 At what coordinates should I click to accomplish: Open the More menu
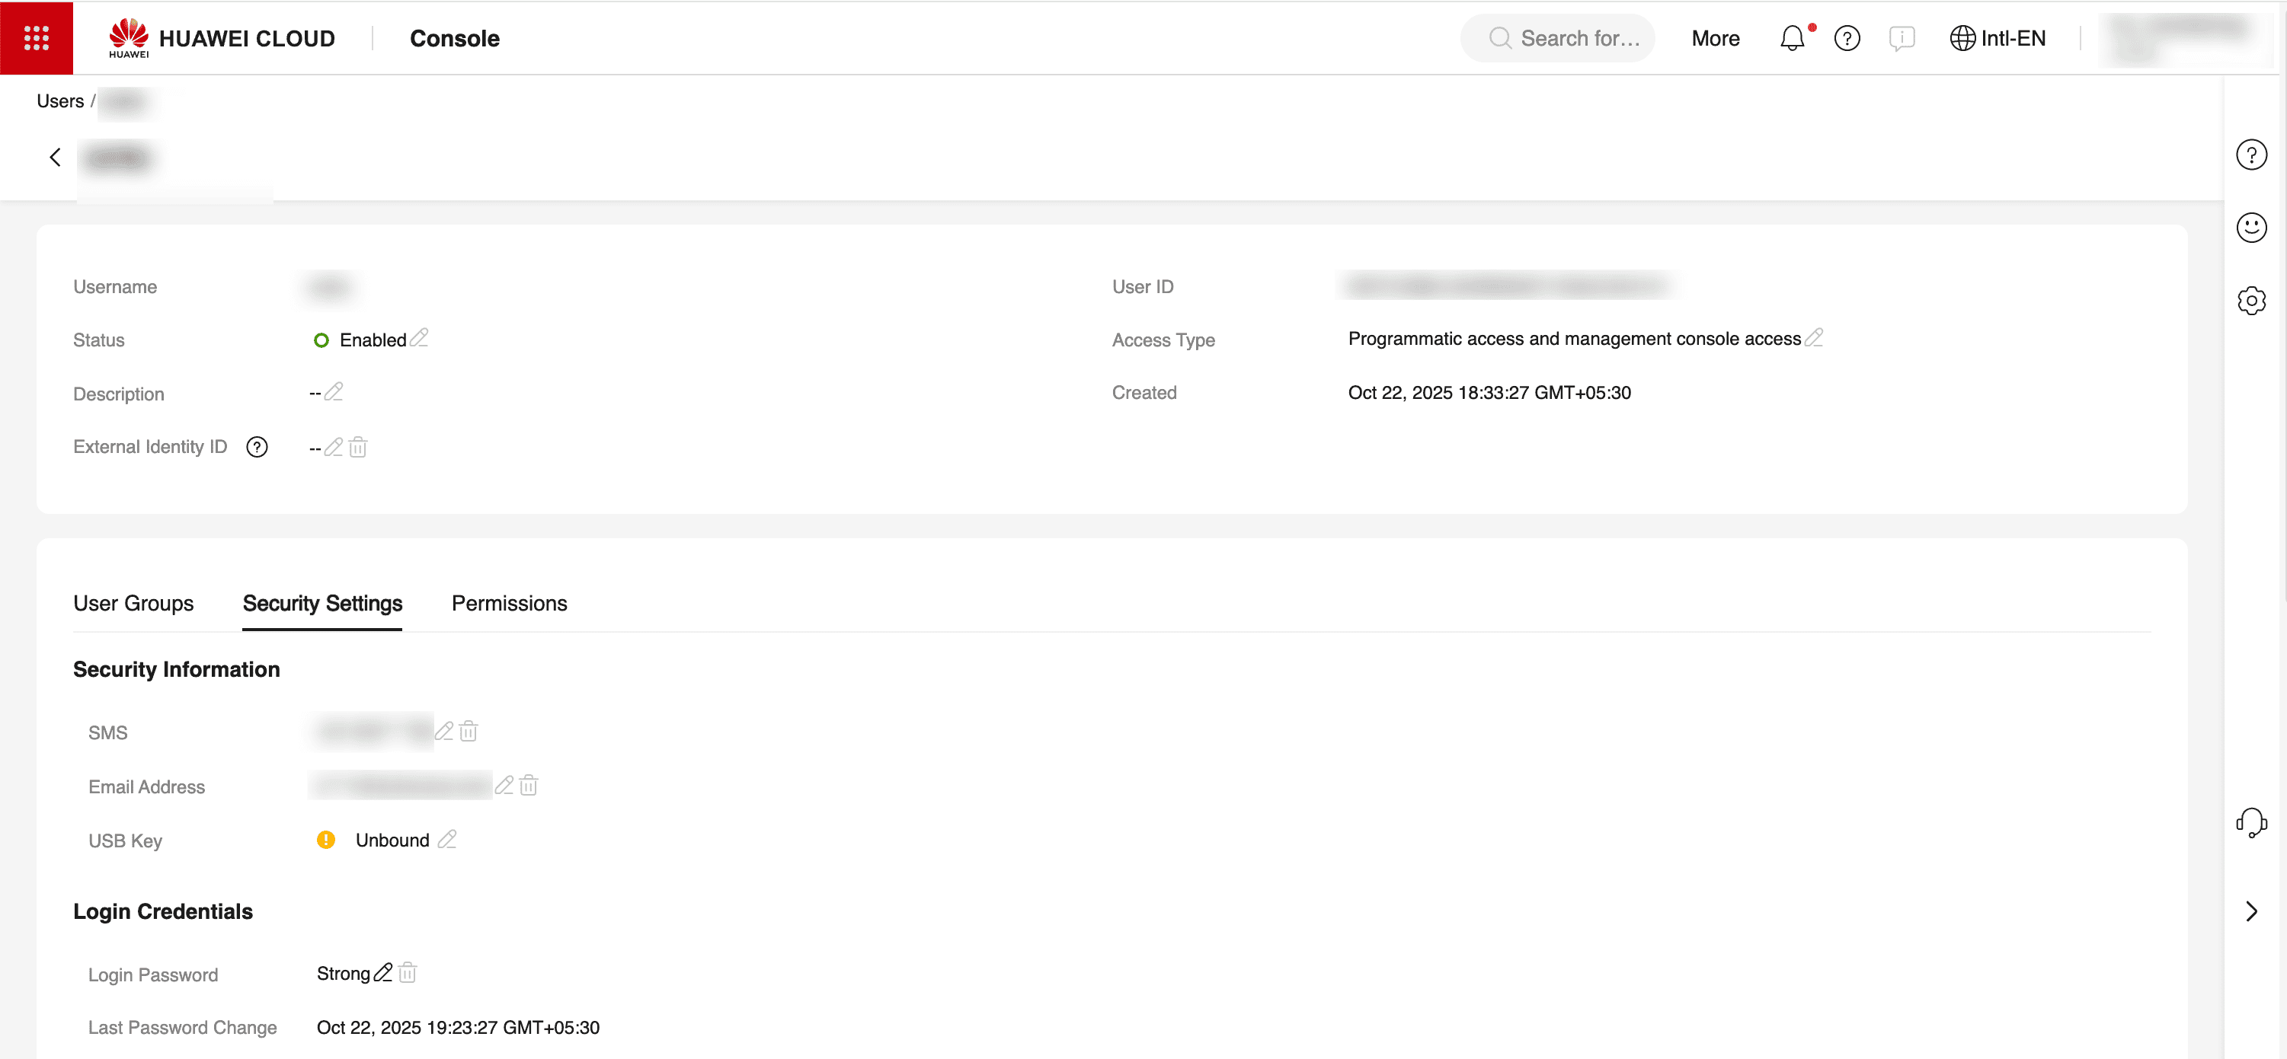[1714, 38]
